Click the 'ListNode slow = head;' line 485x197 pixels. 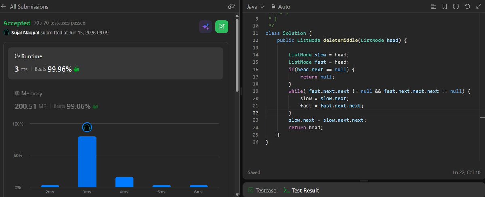(x=319, y=55)
